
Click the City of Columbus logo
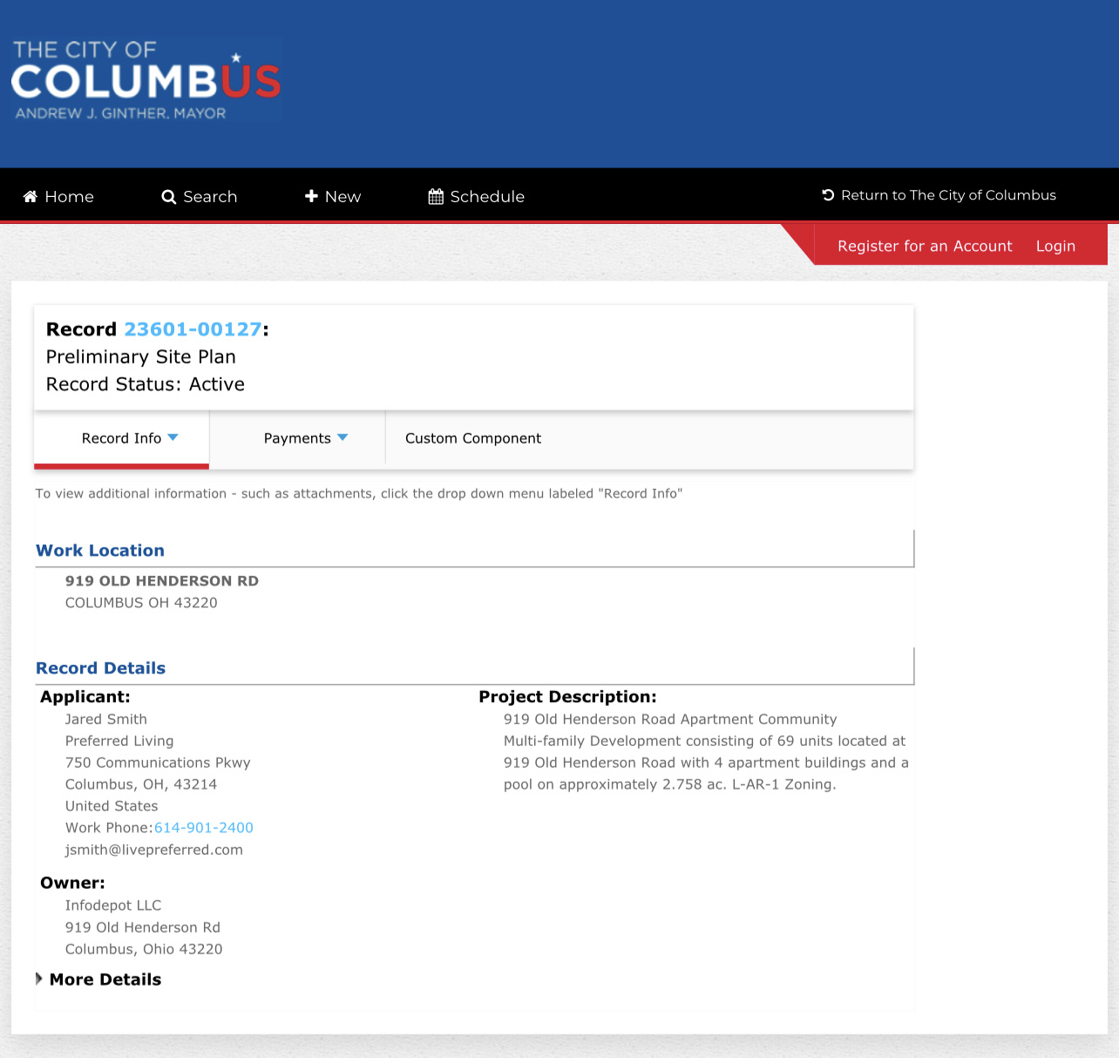[146, 80]
